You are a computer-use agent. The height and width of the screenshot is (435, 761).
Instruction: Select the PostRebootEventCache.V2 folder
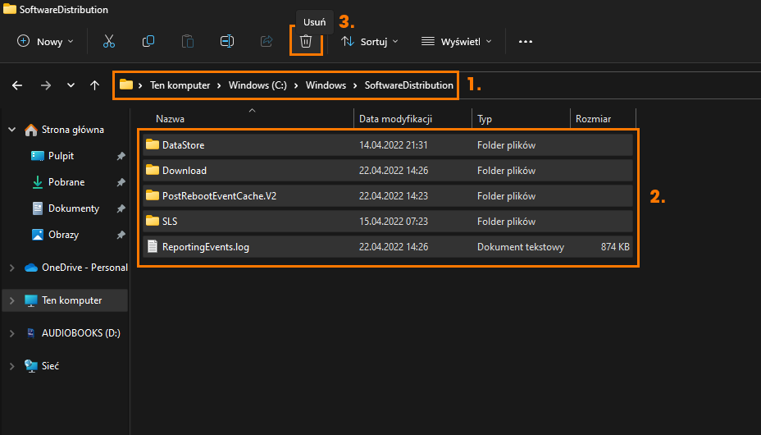click(388, 195)
